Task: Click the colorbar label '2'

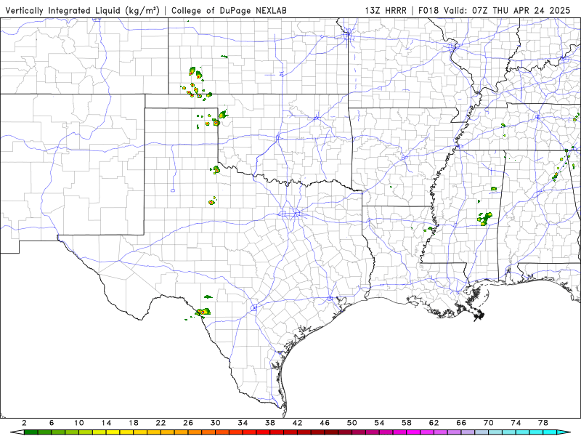Action: (x=25, y=423)
